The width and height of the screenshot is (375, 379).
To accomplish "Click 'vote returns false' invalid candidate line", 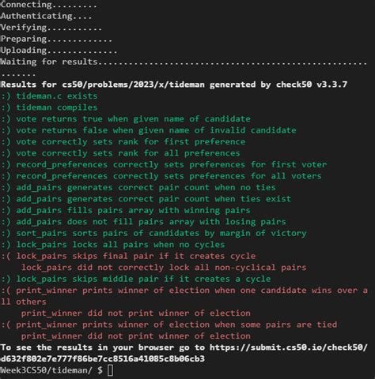I will click(x=149, y=130).
